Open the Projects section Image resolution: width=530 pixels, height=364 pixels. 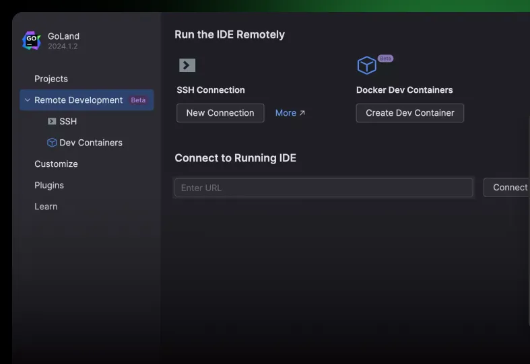(51, 79)
